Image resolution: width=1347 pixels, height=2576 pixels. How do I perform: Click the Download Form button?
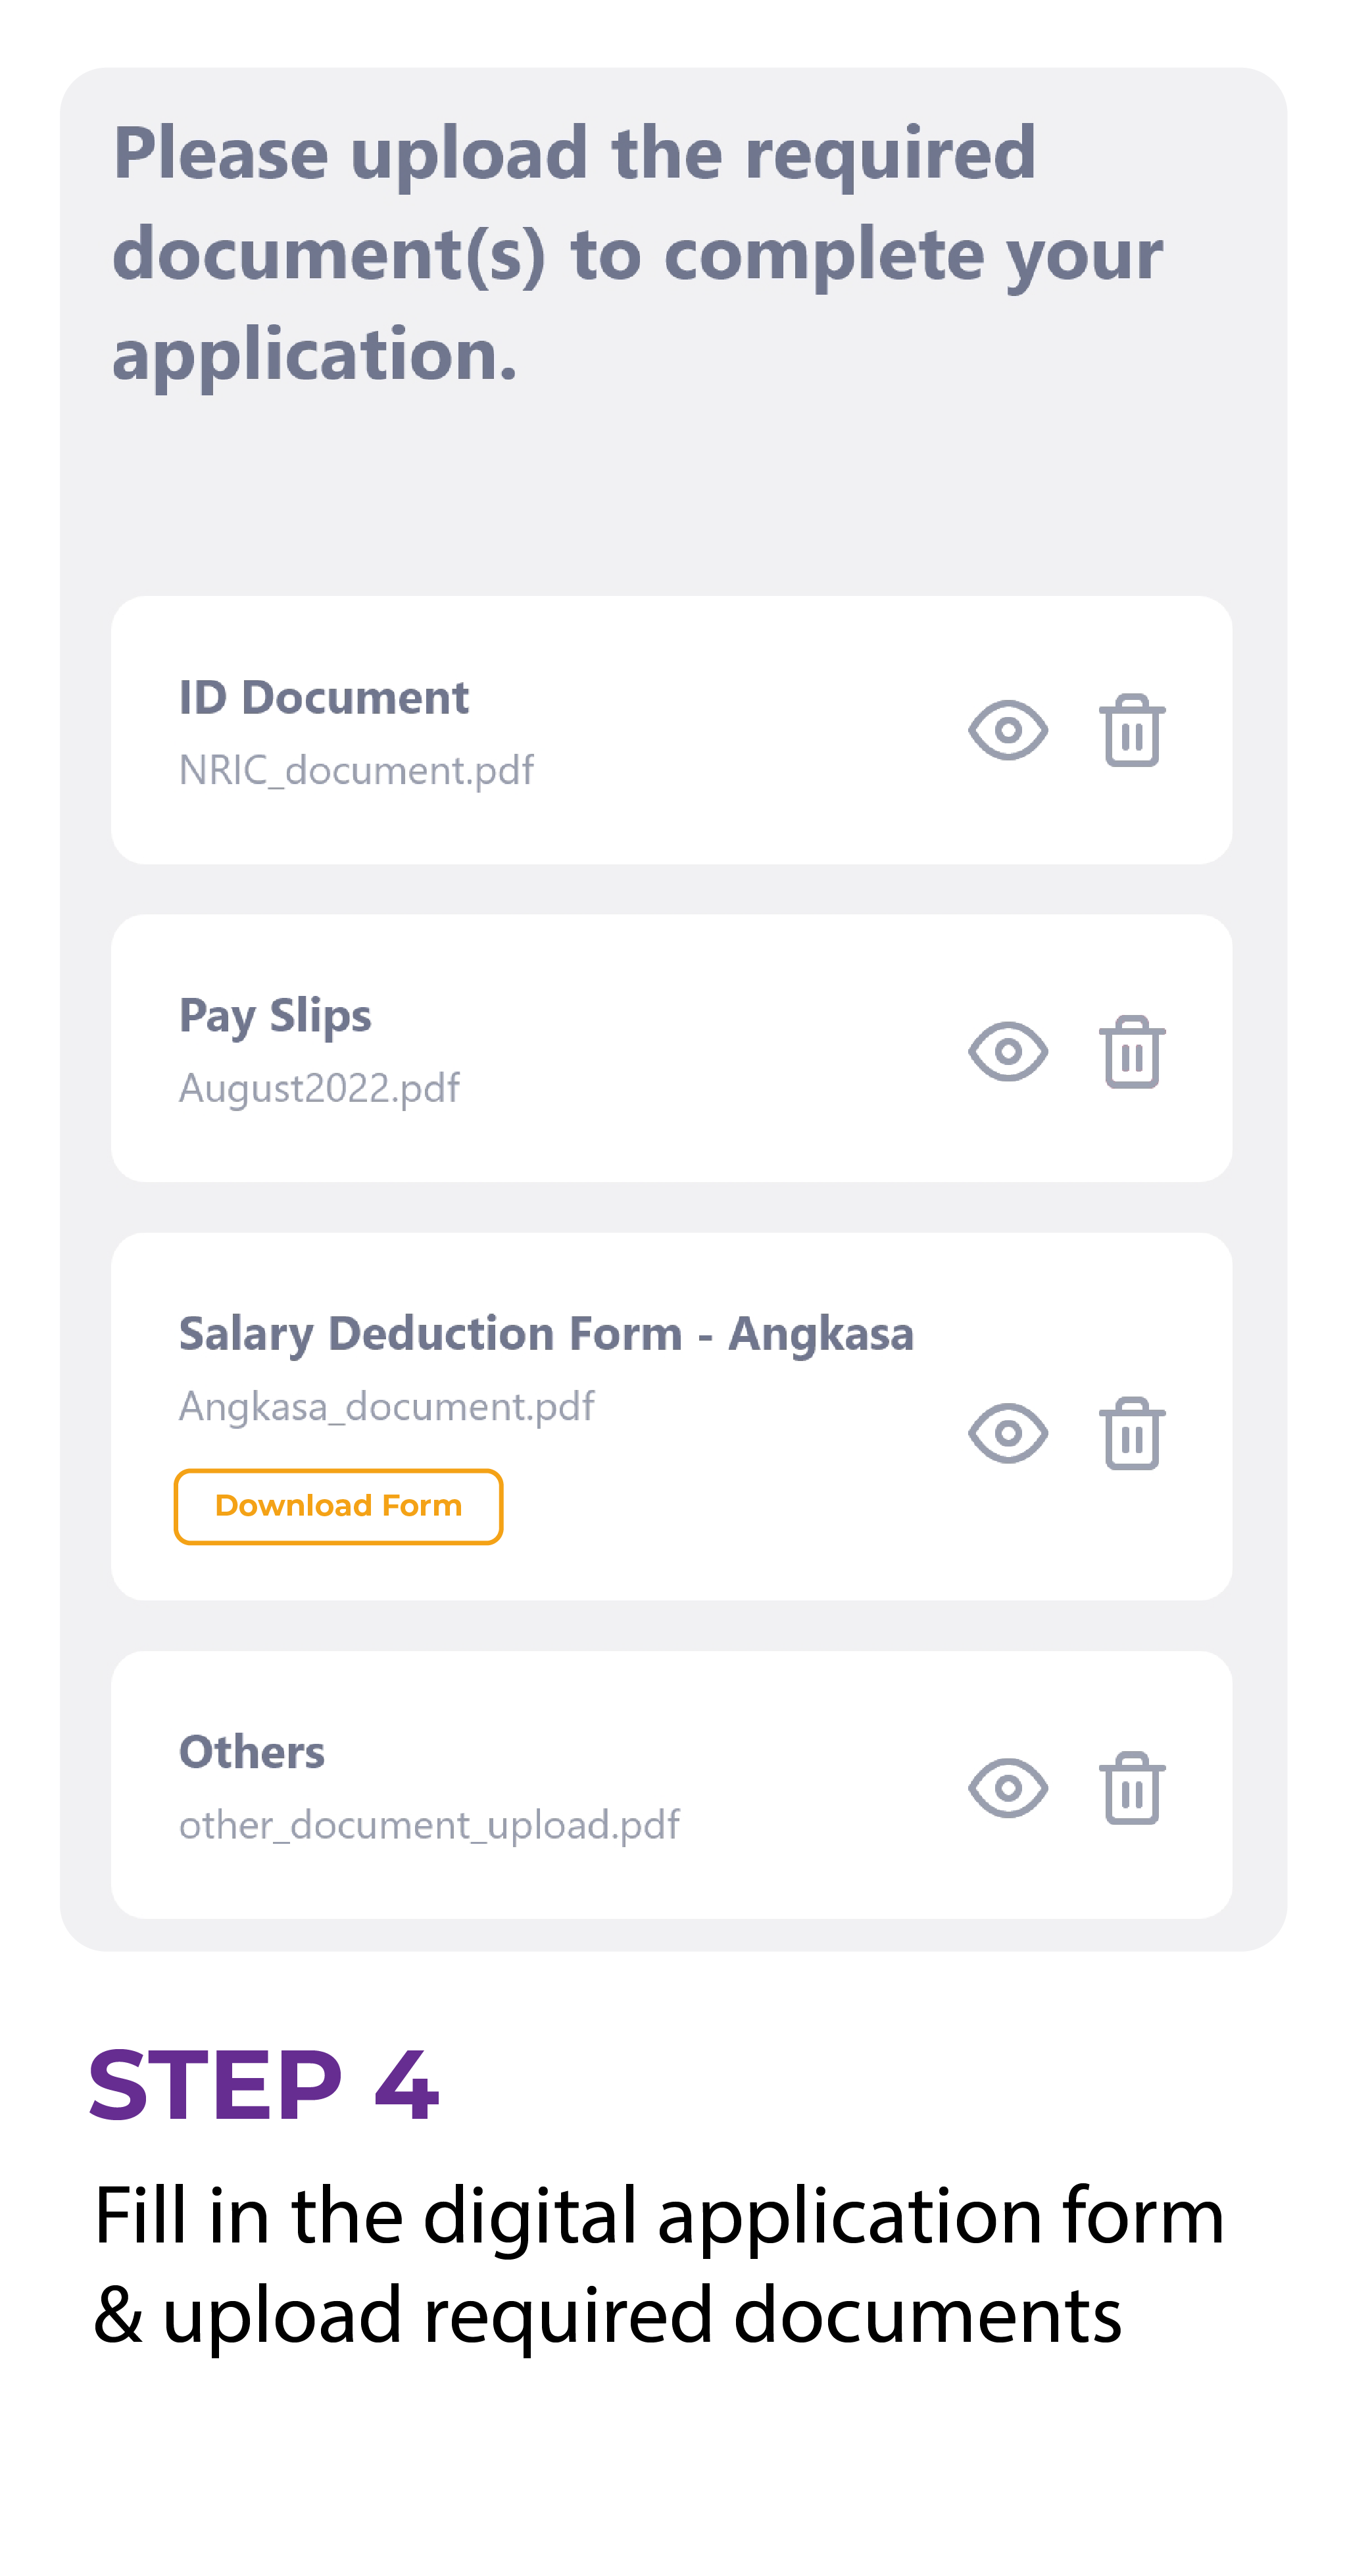[x=338, y=1506]
